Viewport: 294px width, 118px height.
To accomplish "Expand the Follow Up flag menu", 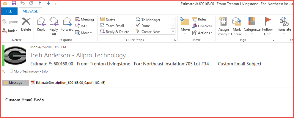I will point(267,26).
